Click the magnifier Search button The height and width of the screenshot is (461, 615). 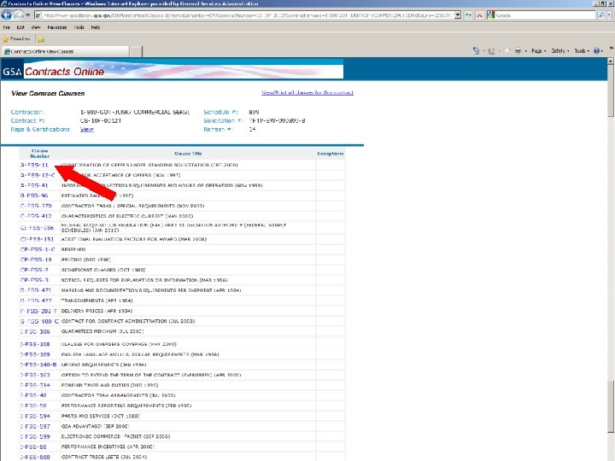click(601, 15)
